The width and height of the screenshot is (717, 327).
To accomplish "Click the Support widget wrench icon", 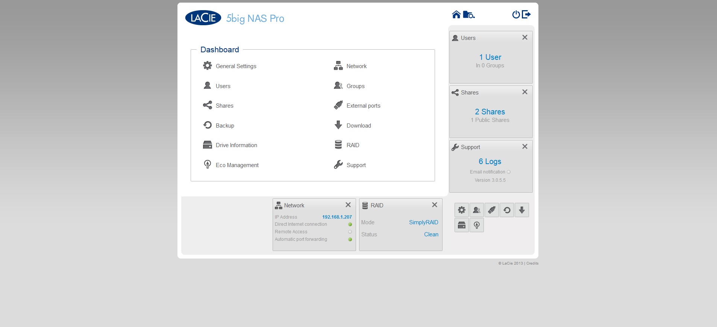I will point(455,147).
